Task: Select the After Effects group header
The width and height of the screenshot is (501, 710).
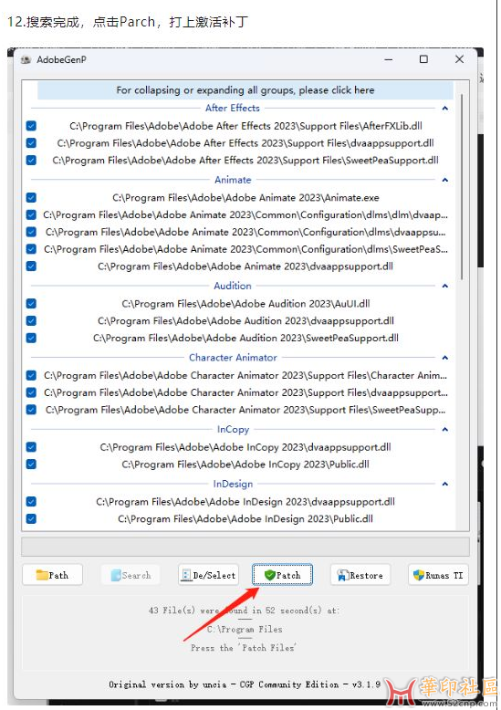Action: [x=233, y=109]
